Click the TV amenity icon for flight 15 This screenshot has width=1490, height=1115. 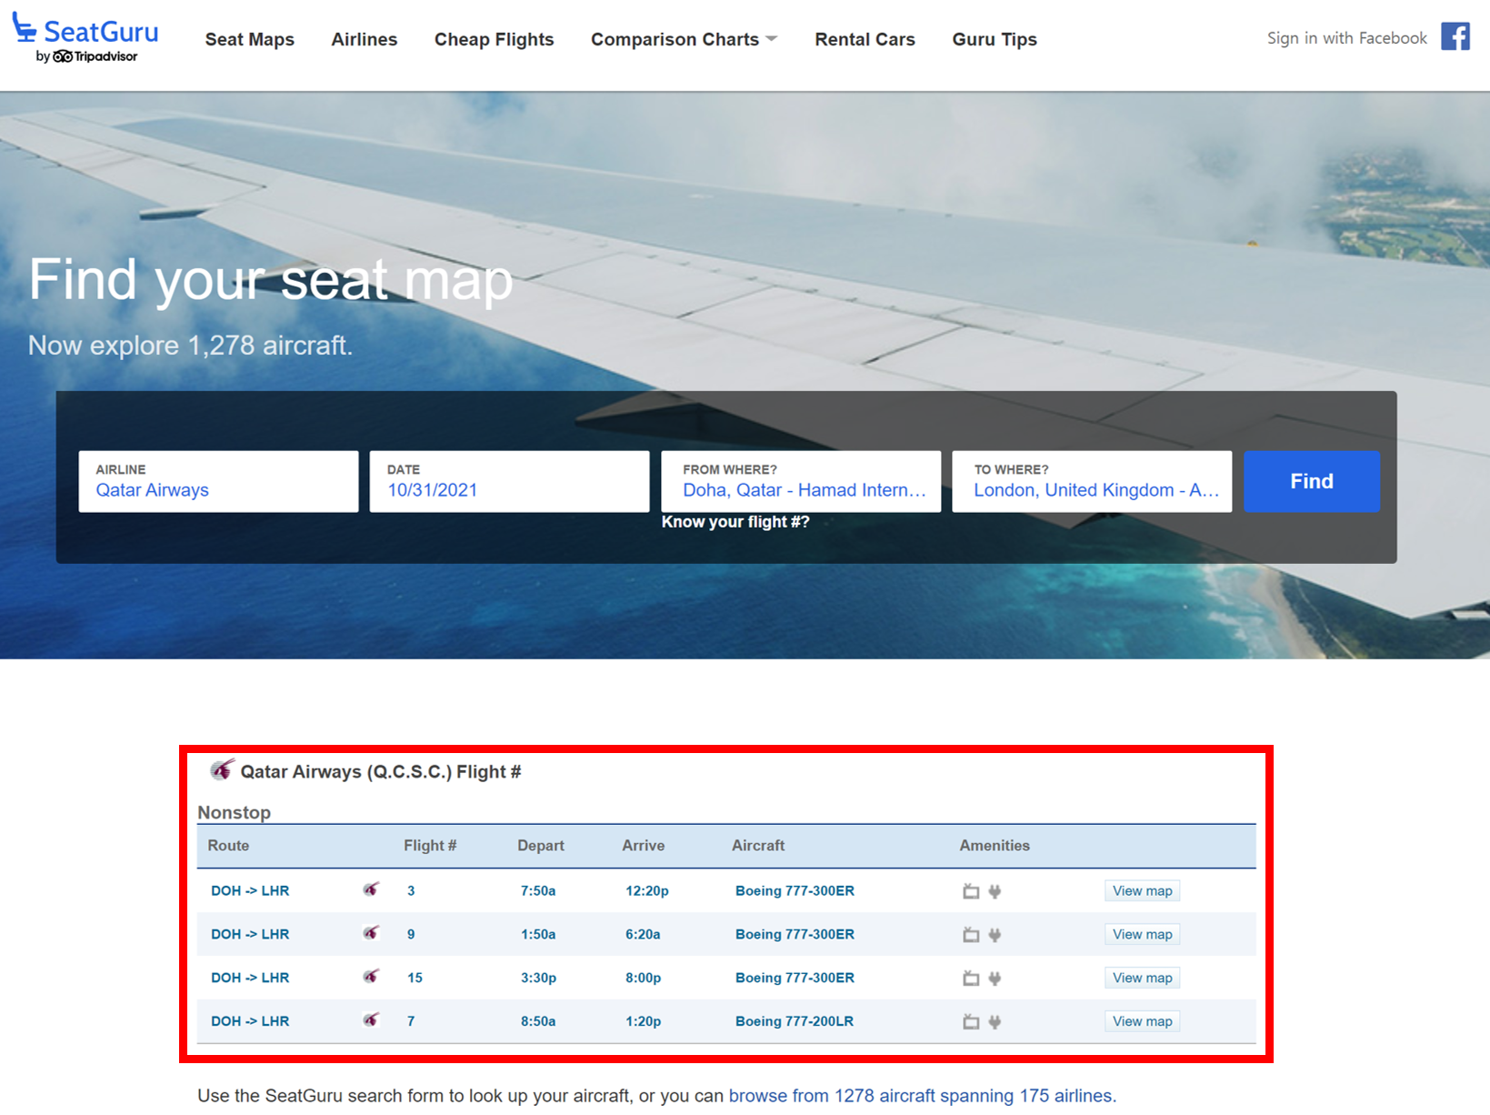click(x=971, y=979)
